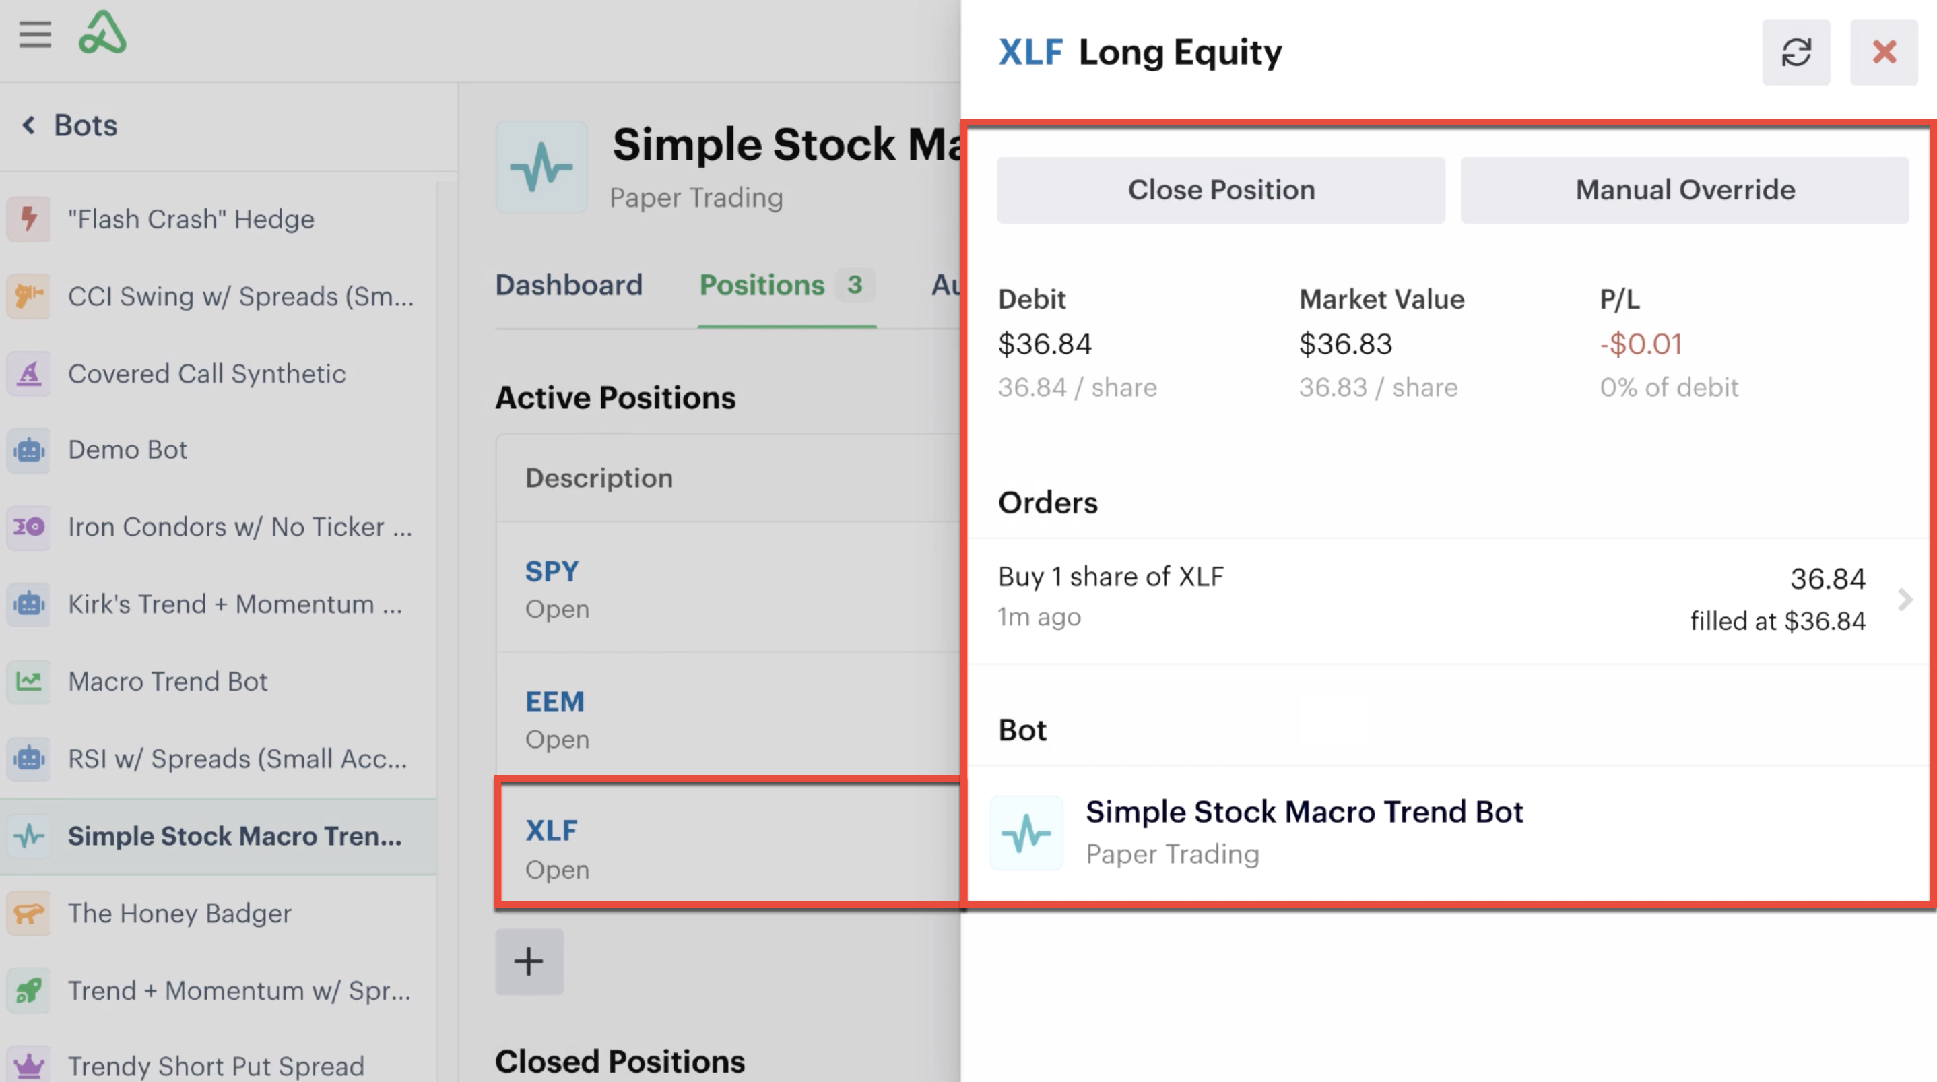Click the lightning bolt Flash Crash icon
Image resolution: width=1937 pixels, height=1082 pixels.
click(x=28, y=219)
